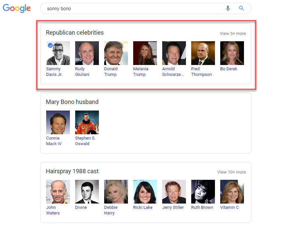The height and width of the screenshot is (225, 301).
Task: Click the "Divine" cast member link
Action: pyautogui.click(x=81, y=208)
